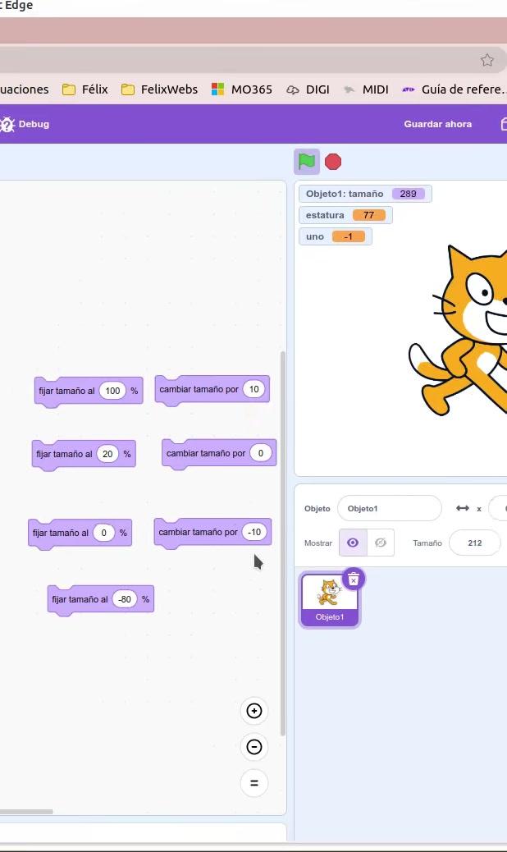The width and height of the screenshot is (507, 852).
Task: Open the Debug tool
Action: pyautogui.click(x=25, y=124)
